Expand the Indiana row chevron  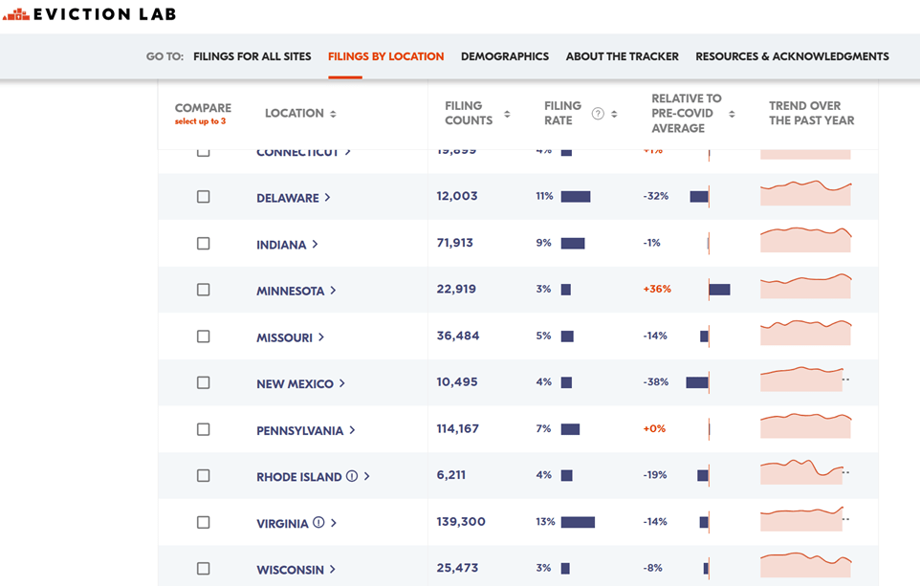315,245
